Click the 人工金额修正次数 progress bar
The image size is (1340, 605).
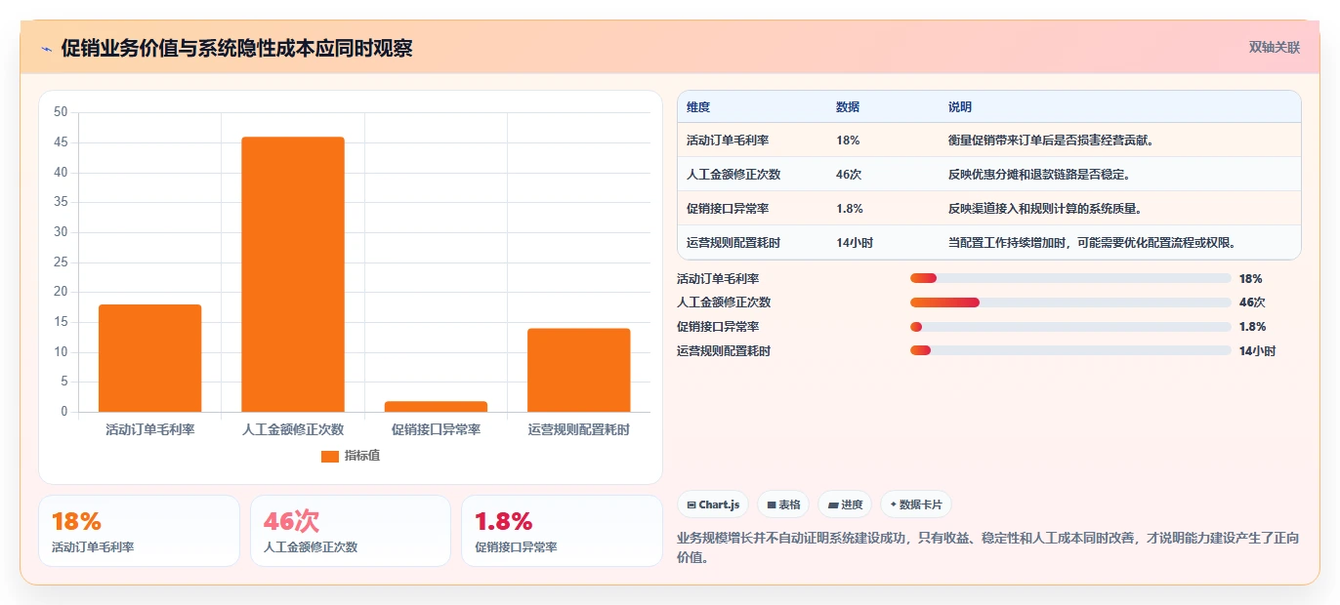(1070, 302)
